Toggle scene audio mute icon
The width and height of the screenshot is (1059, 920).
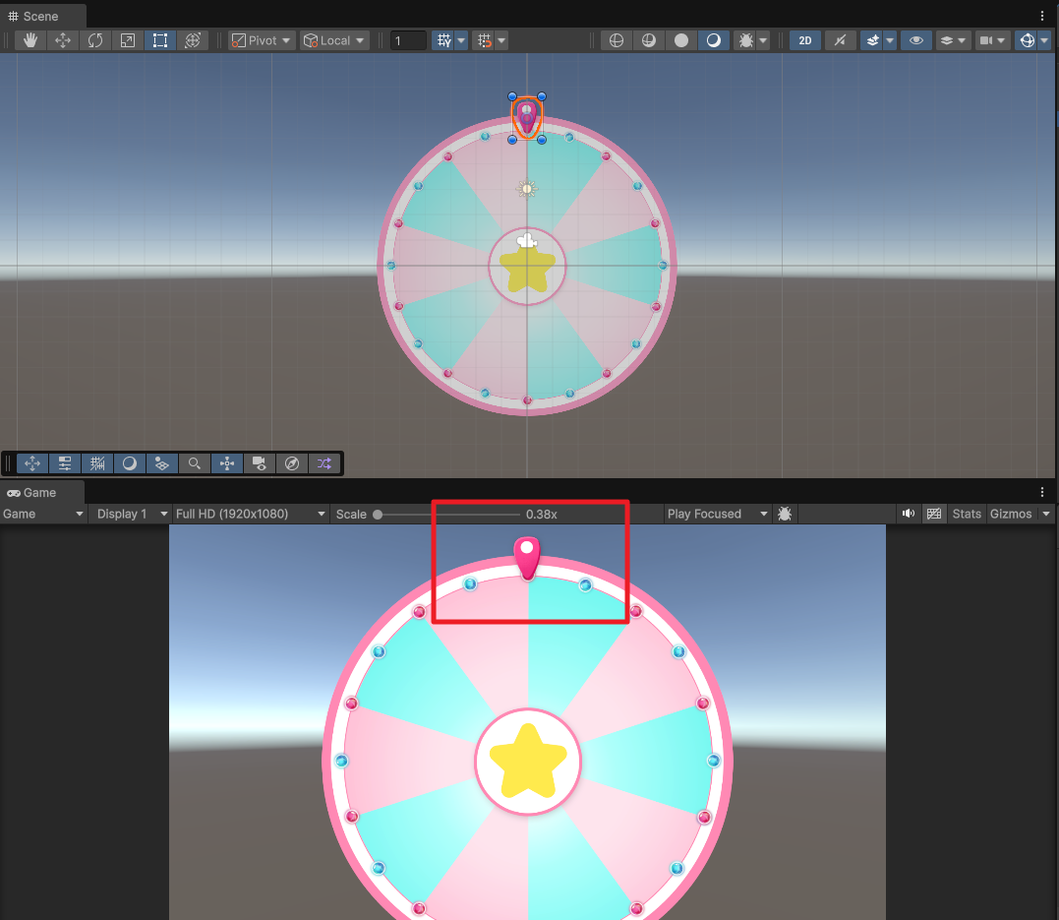pos(840,40)
